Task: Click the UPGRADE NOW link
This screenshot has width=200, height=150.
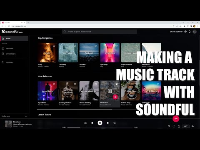Action: [176, 32]
